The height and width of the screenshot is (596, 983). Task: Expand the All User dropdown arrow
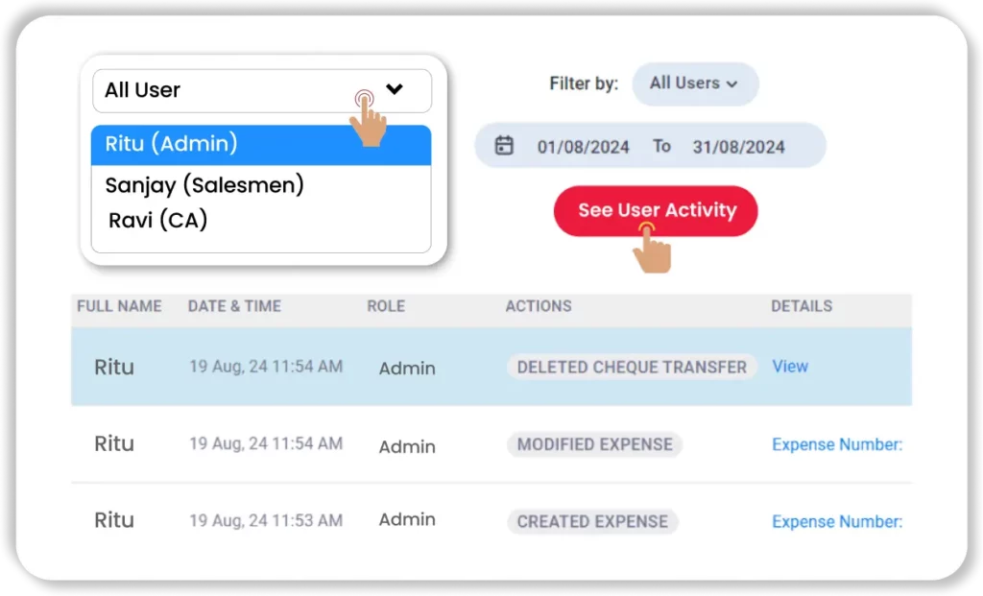coord(394,89)
